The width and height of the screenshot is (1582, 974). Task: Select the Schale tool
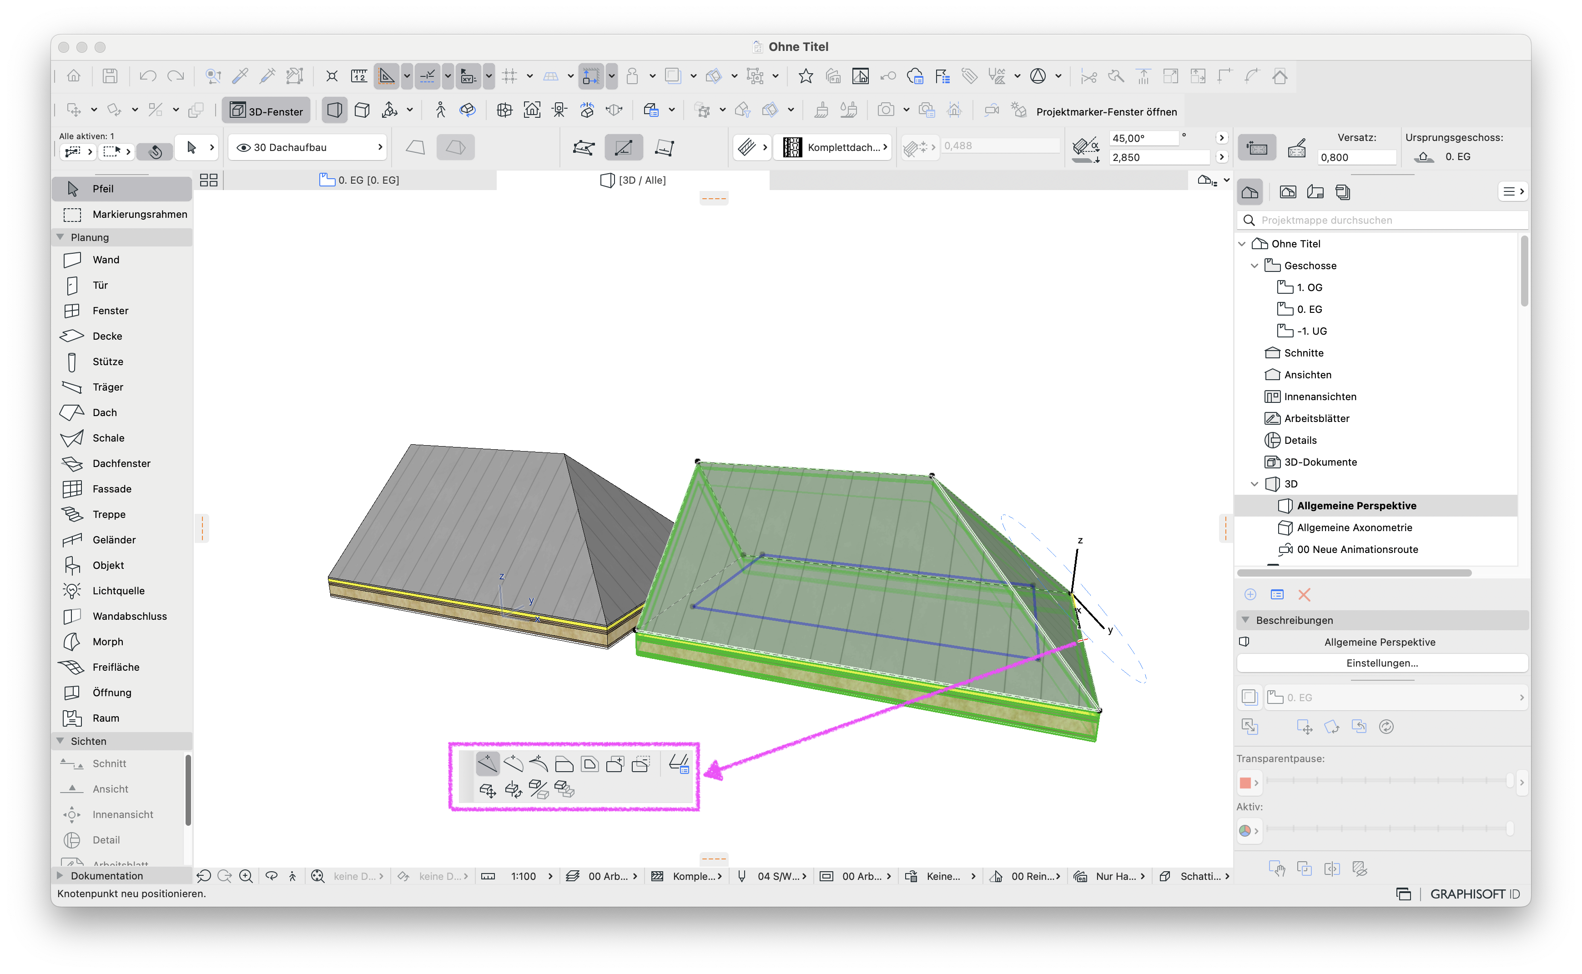click(x=121, y=438)
